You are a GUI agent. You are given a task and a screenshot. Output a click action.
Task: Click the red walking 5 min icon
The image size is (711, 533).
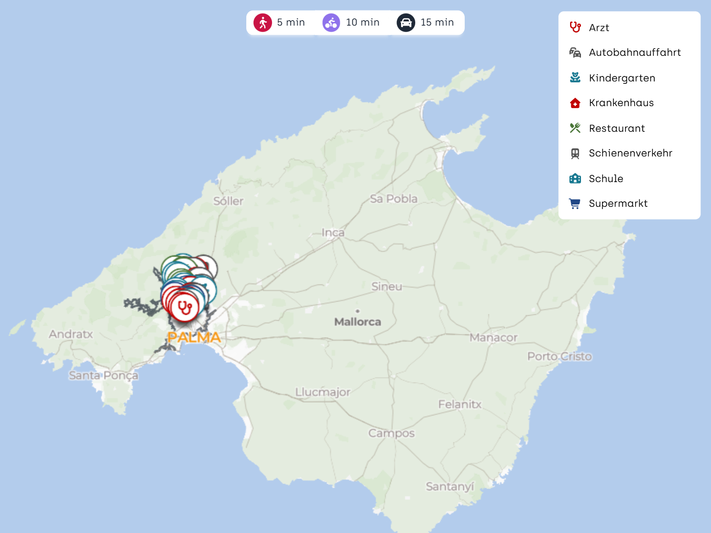pos(263,22)
